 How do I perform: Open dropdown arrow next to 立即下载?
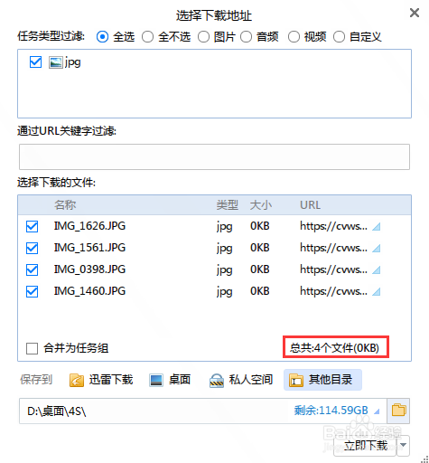click(x=404, y=446)
